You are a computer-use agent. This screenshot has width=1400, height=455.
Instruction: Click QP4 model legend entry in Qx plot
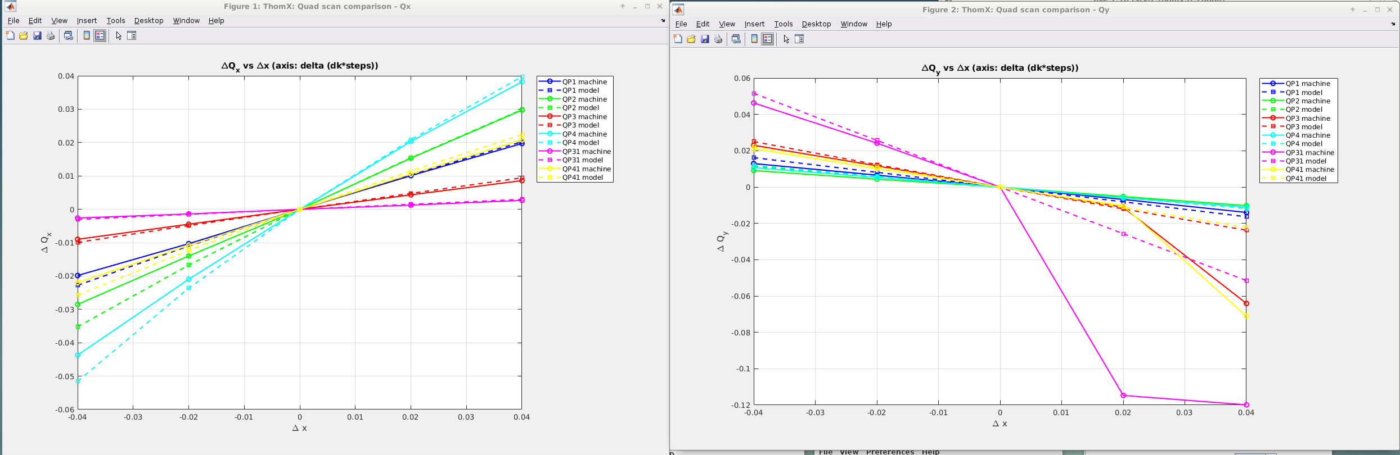(580, 143)
